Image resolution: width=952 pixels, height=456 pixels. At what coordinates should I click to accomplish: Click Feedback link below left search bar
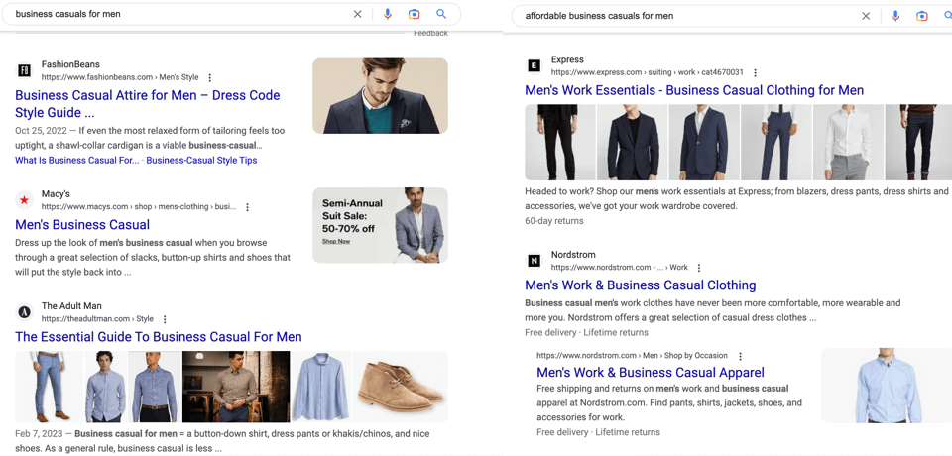tap(430, 34)
